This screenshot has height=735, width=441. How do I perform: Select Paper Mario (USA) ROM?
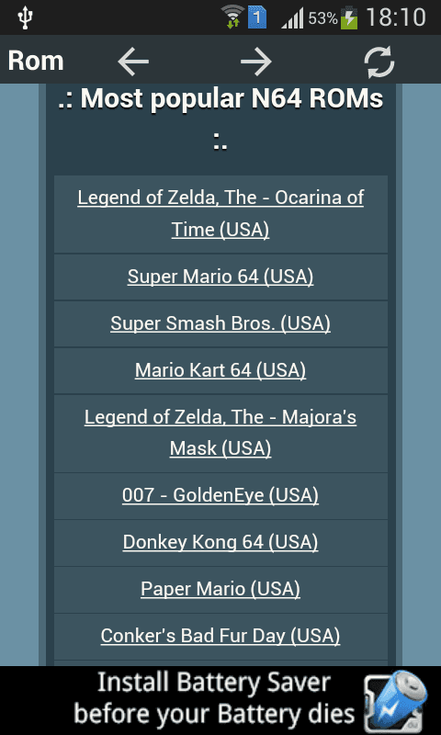click(220, 589)
